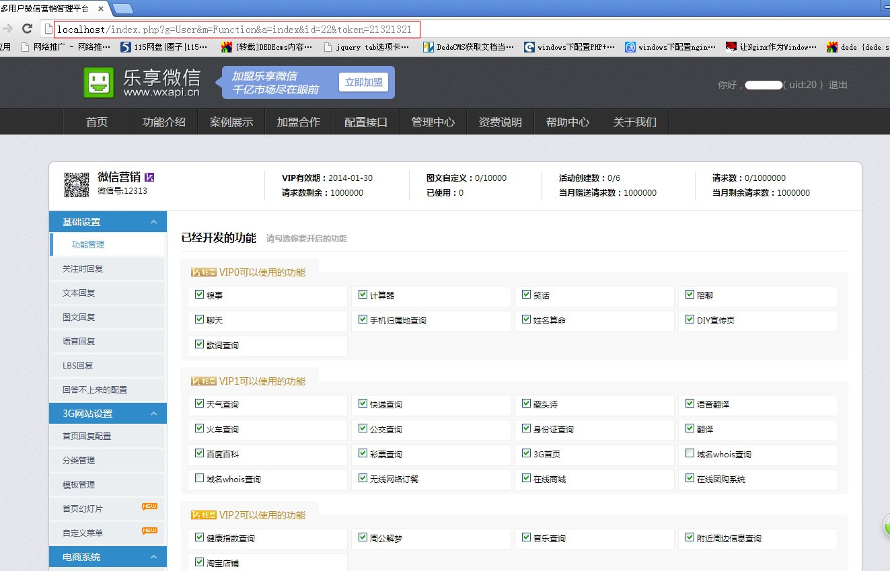
Task: Click the 乐享微信 green smiley logo
Action: click(x=99, y=83)
